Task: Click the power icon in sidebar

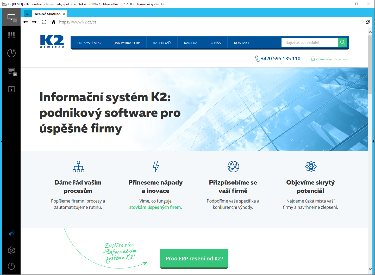Action: [x=11, y=266]
